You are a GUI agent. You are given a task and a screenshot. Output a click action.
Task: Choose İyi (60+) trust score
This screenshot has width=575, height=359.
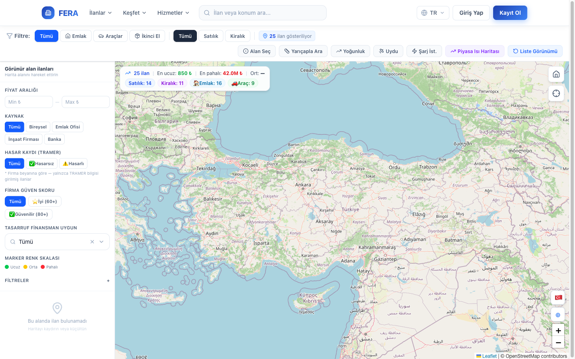tap(45, 201)
